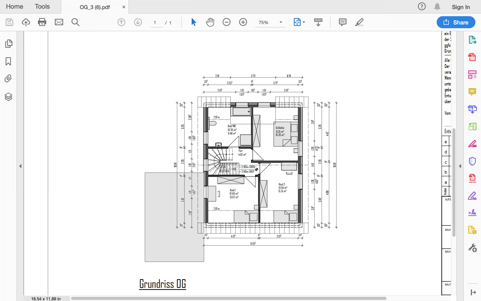Select the Highlight pen tool
Image resolution: width=481 pixels, height=301 pixels.
pos(359,22)
